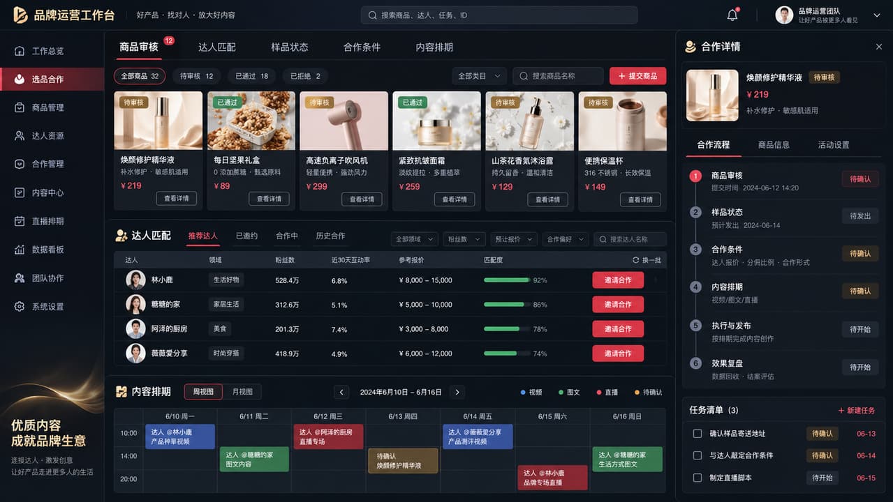This screenshot has height=502, width=893.
Task: Click the 内容排期 section icon
Action: click(121, 392)
